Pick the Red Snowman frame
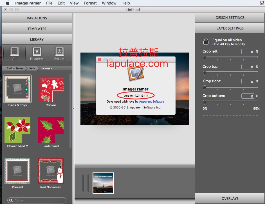Viewport: 265px width, 204px height. pyautogui.click(x=51, y=171)
